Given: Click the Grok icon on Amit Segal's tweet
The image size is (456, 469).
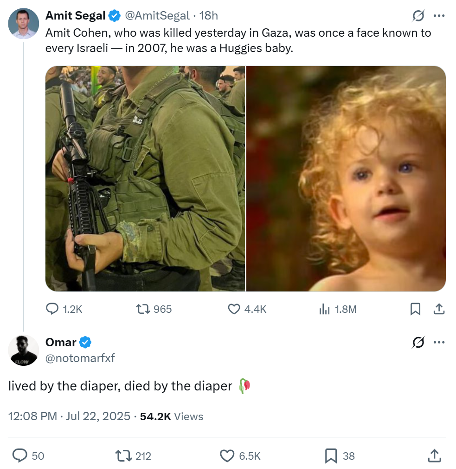Looking at the screenshot, I should [x=418, y=16].
